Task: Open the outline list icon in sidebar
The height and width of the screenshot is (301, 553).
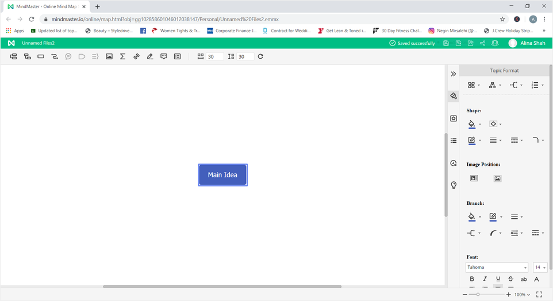Action: (454, 140)
